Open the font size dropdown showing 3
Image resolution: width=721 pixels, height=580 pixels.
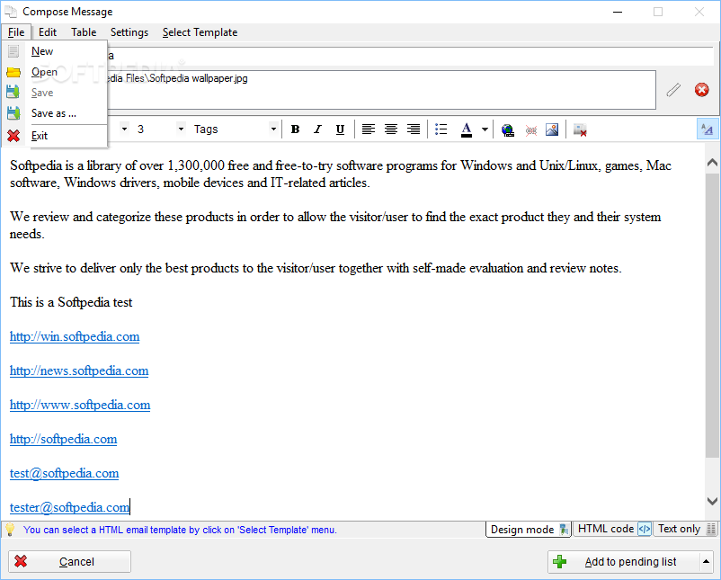pos(181,129)
